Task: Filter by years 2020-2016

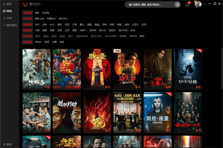Action: point(82,36)
